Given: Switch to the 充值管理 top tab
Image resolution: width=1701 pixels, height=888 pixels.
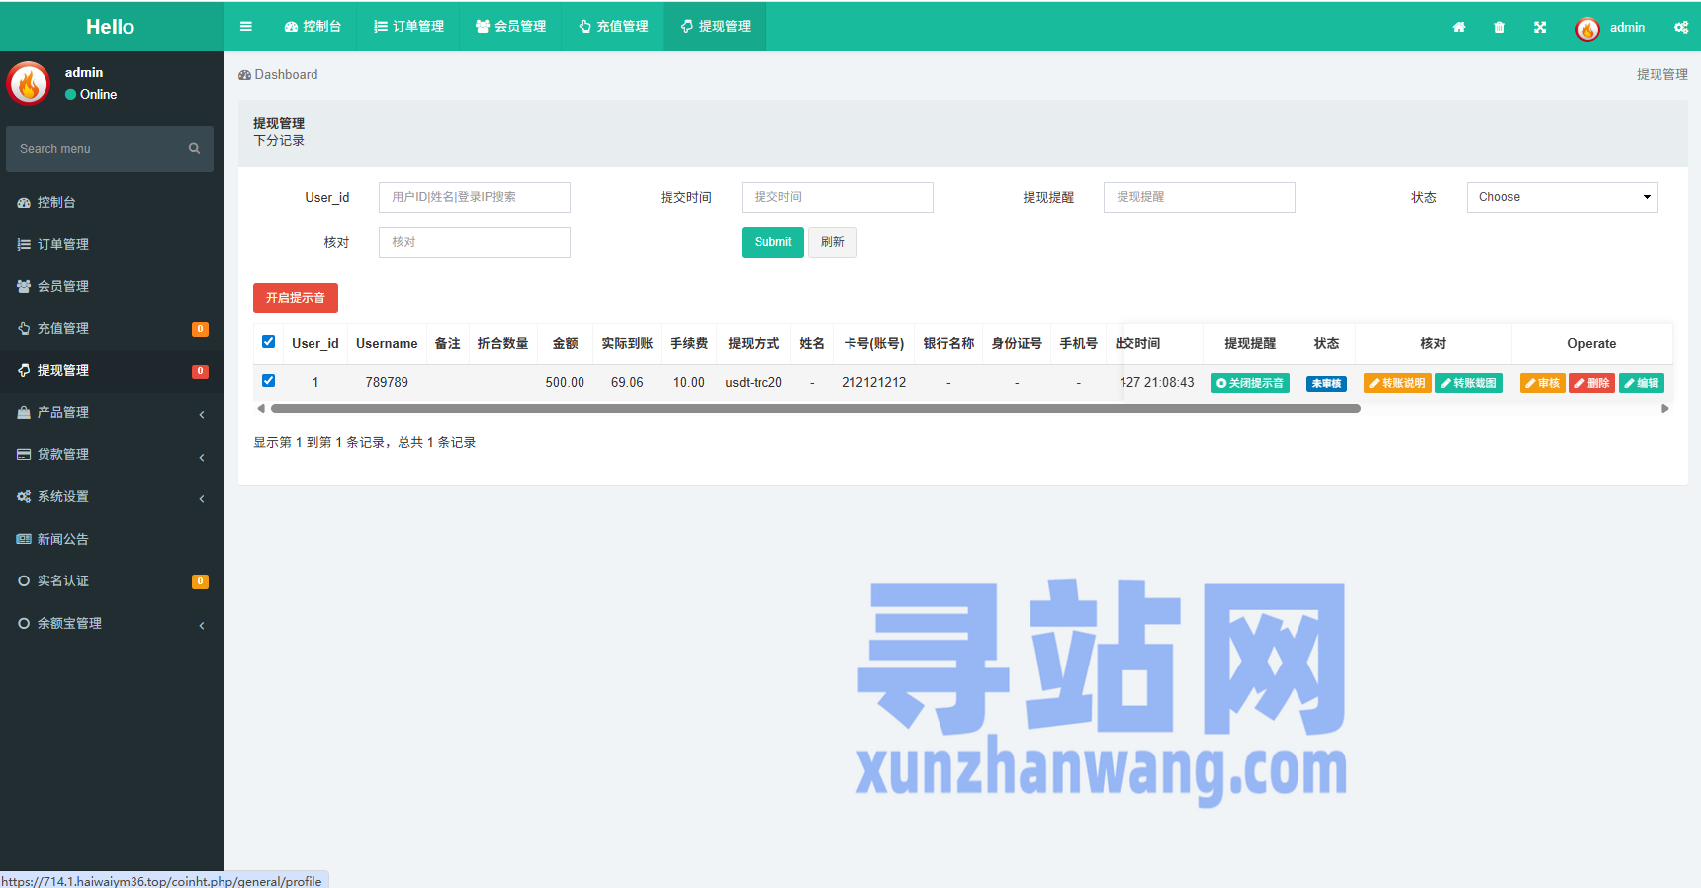Looking at the screenshot, I should tap(613, 27).
